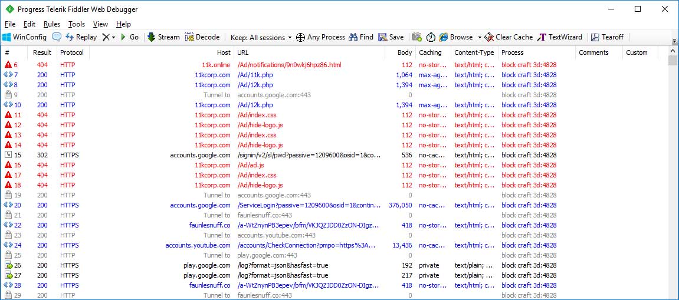Open the Rules menu
Image resolution: width=679 pixels, height=300 pixels.
(x=52, y=24)
